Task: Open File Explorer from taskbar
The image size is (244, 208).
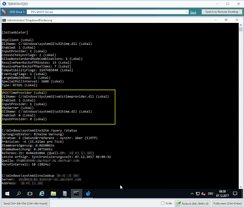Action: (x=53, y=193)
